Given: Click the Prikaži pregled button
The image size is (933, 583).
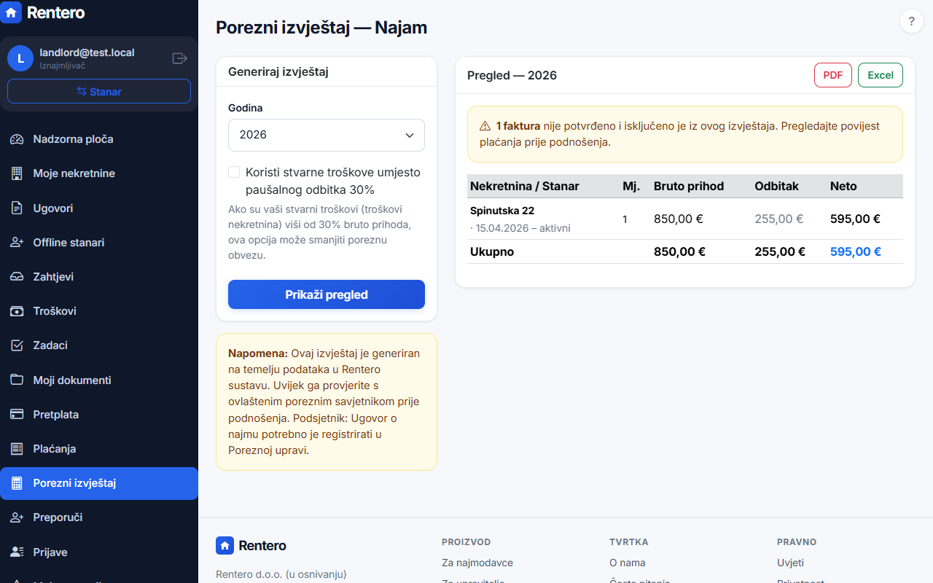Looking at the screenshot, I should click(327, 294).
